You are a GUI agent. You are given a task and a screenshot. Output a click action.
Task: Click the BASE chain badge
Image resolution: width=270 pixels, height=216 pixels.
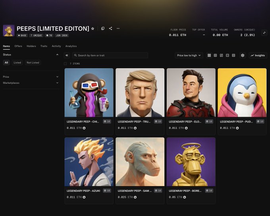coord(22,35)
